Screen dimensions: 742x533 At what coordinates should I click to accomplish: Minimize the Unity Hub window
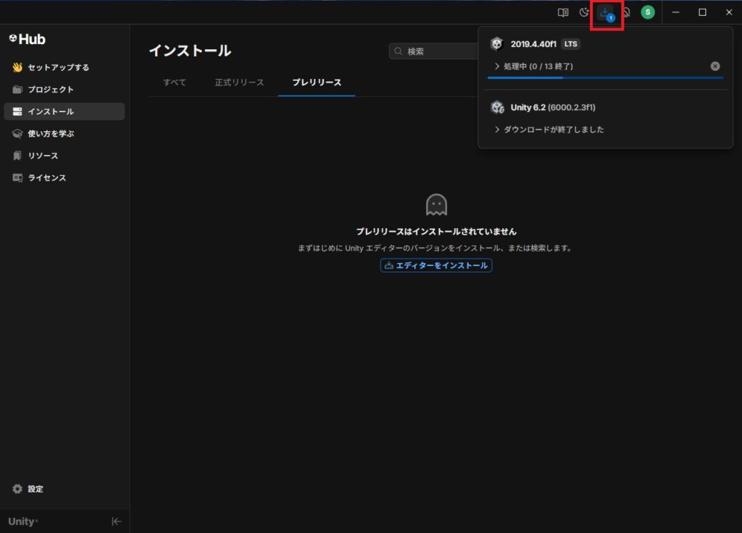point(676,12)
